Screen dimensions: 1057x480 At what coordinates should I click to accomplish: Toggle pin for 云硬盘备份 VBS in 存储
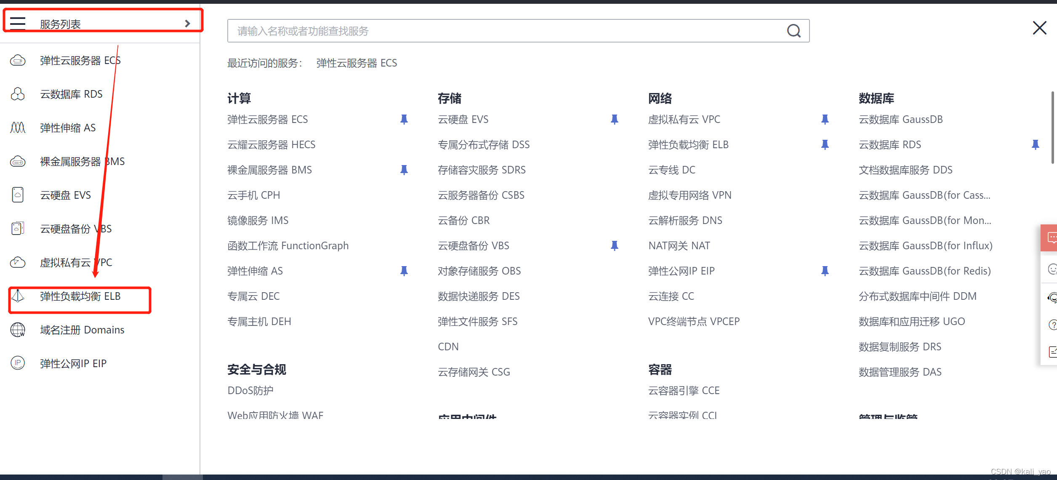614,246
